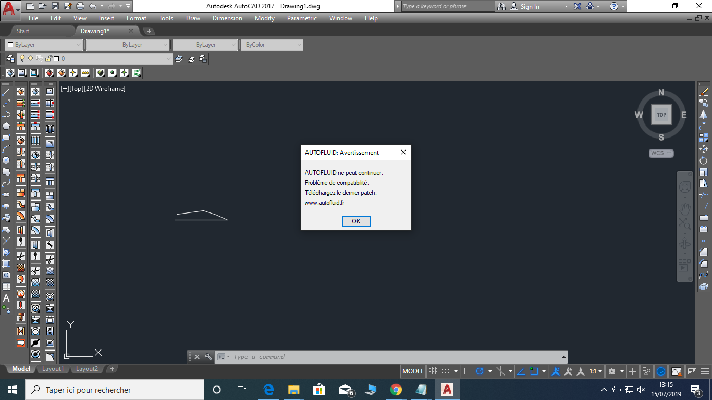Click the Plot printer icon

80,6
